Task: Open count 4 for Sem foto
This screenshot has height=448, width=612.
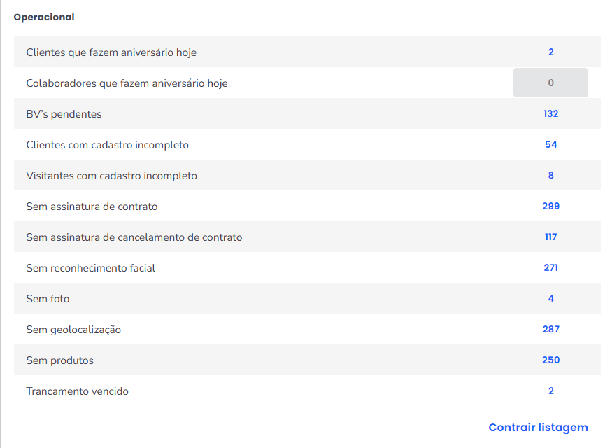Action: pos(551,299)
